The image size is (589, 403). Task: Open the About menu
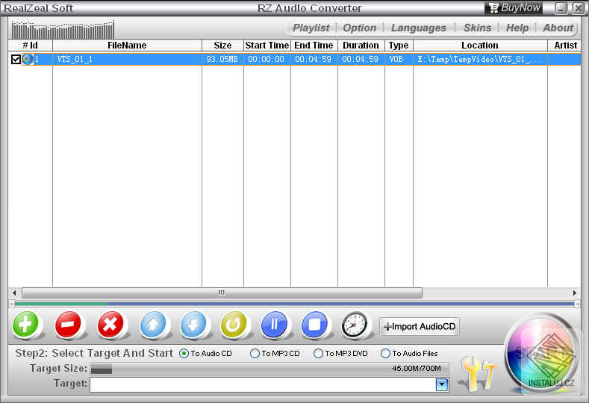coord(558,28)
